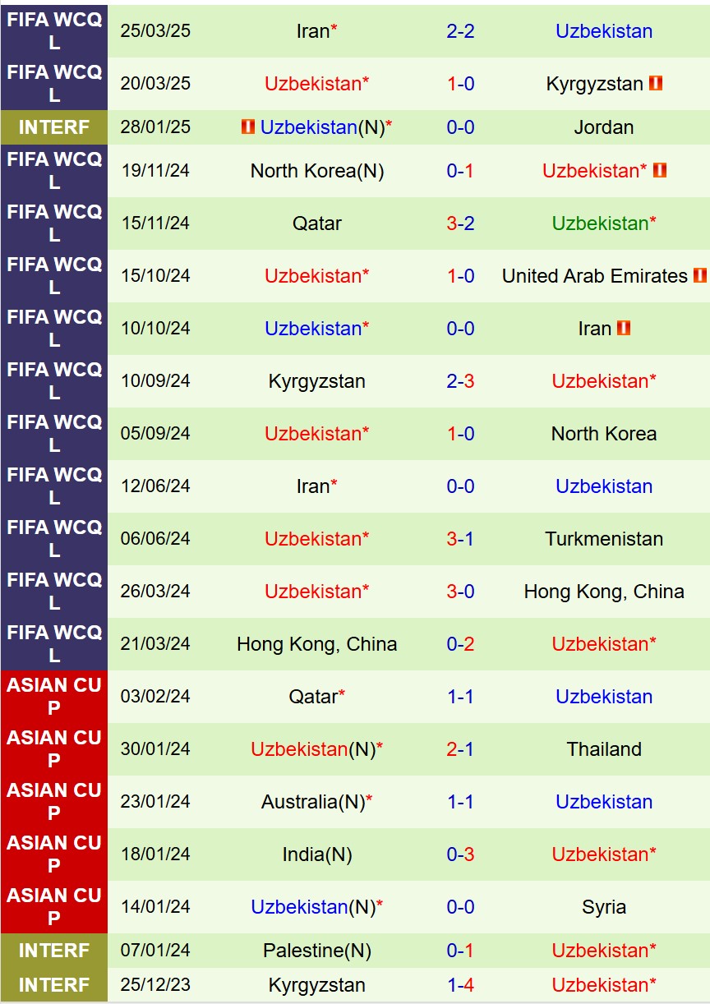Click red card icon in North Korea(N) match row

pos(659,170)
